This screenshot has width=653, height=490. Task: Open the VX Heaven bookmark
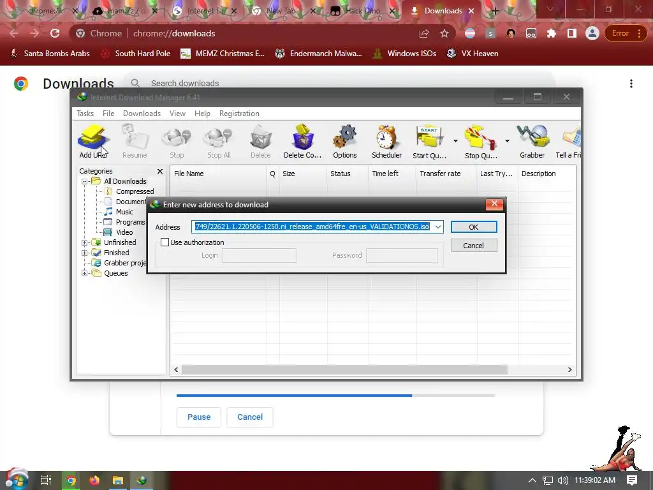point(473,54)
